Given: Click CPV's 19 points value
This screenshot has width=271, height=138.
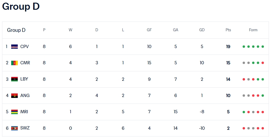Looking at the screenshot, I should [x=228, y=47].
